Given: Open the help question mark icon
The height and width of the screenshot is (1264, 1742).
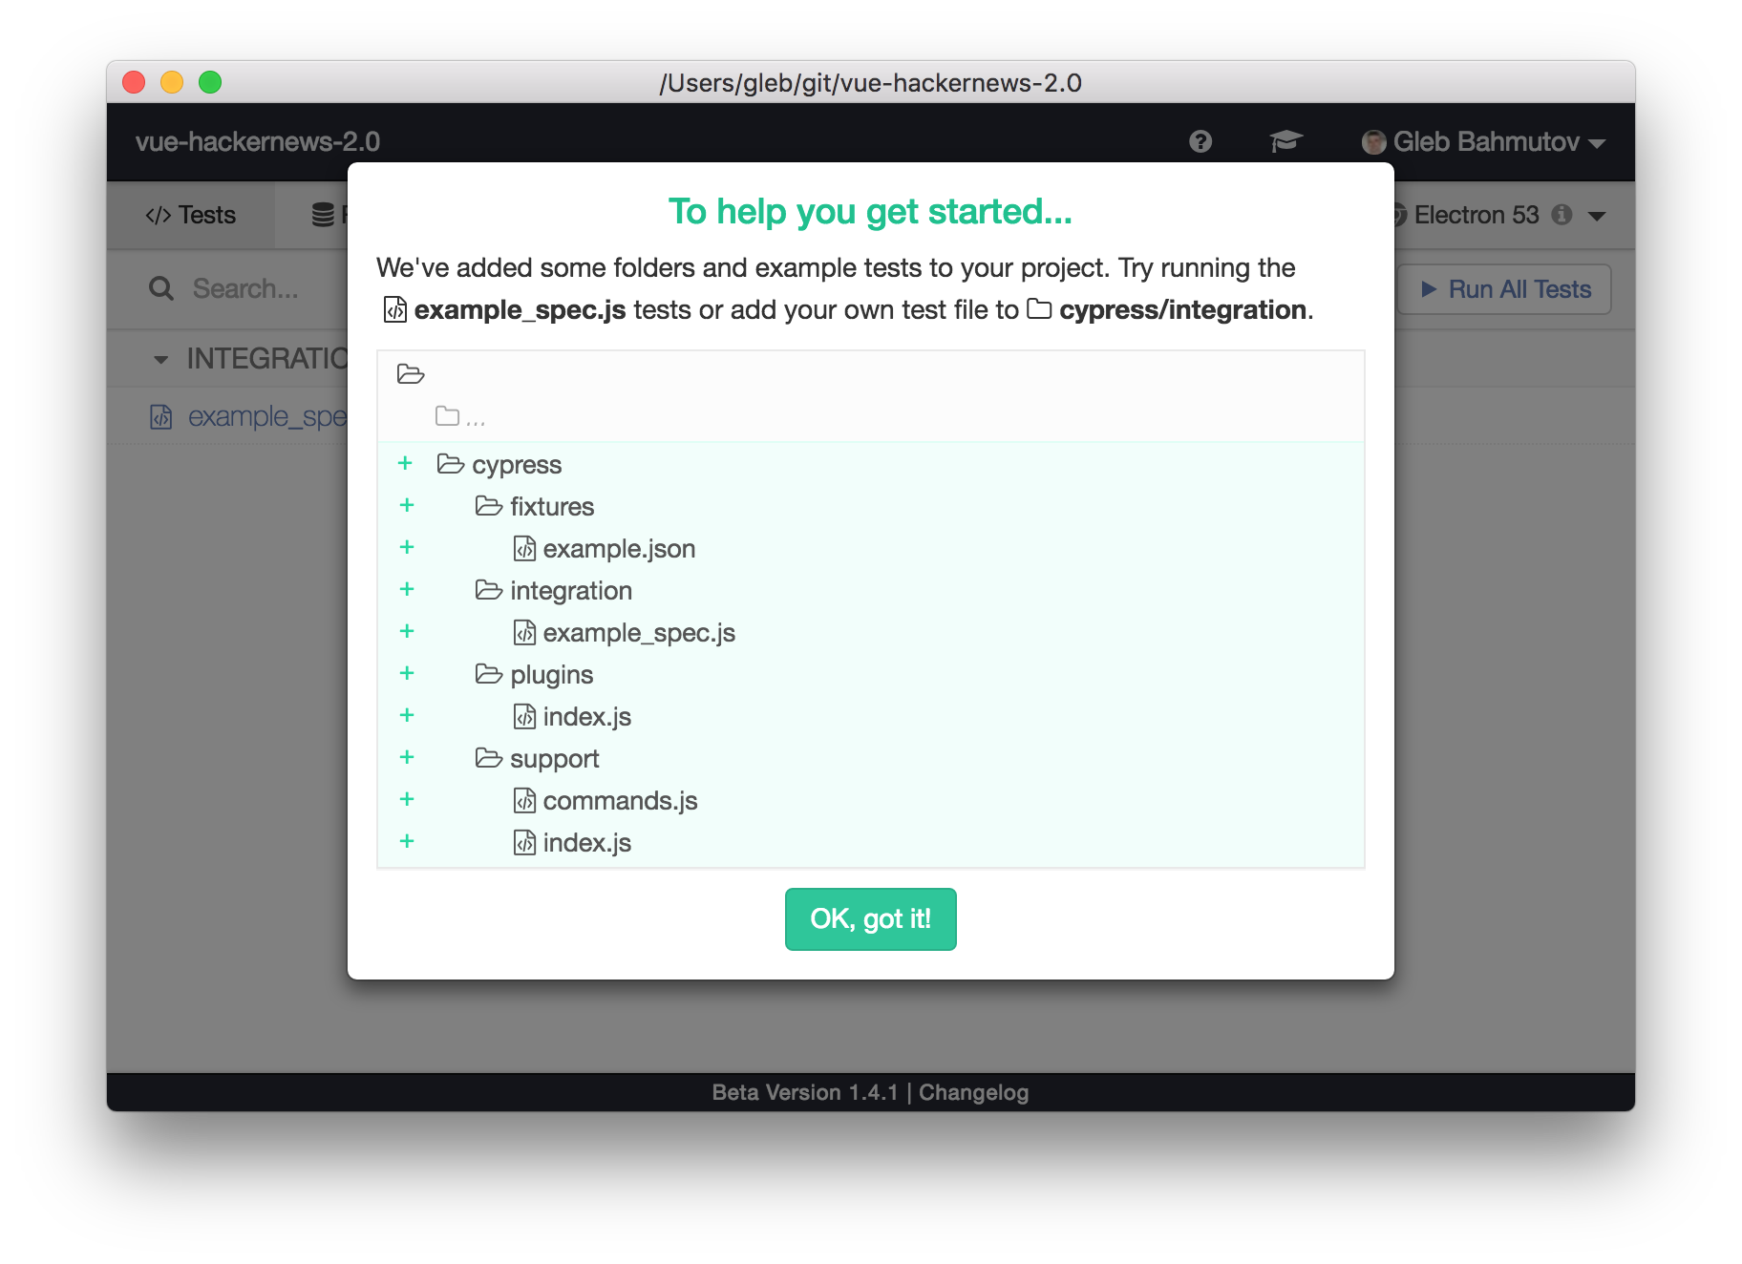Looking at the screenshot, I should point(1200,141).
